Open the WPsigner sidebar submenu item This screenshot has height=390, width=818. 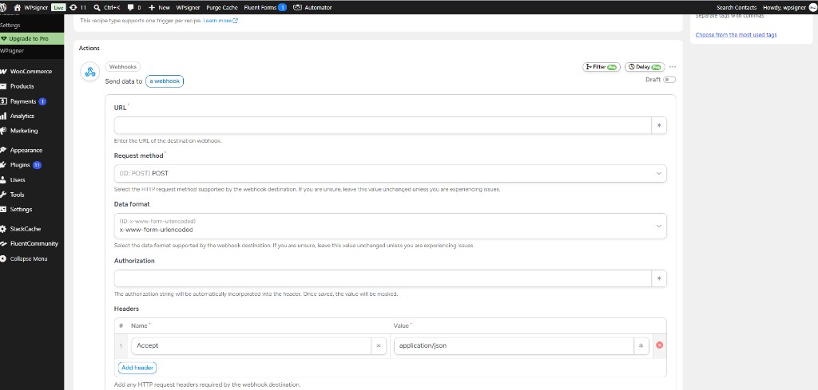(12, 51)
